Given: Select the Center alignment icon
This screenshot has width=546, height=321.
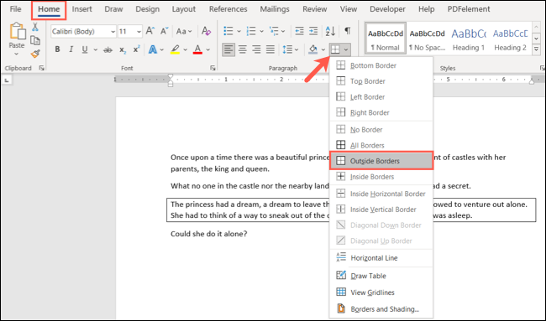Looking at the screenshot, I should (243, 49).
